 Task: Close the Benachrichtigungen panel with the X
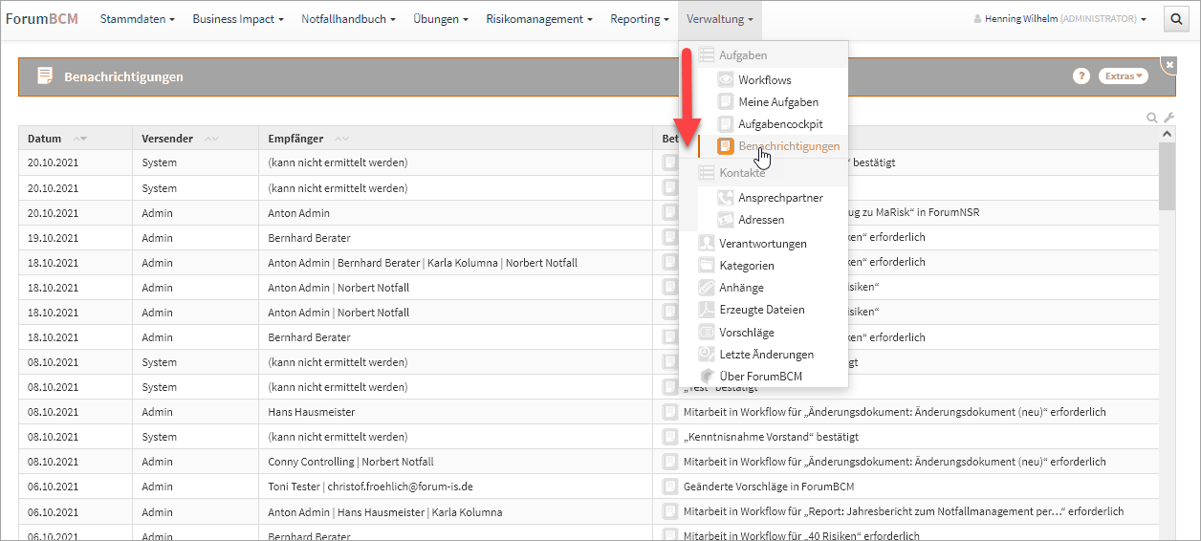[x=1169, y=64]
